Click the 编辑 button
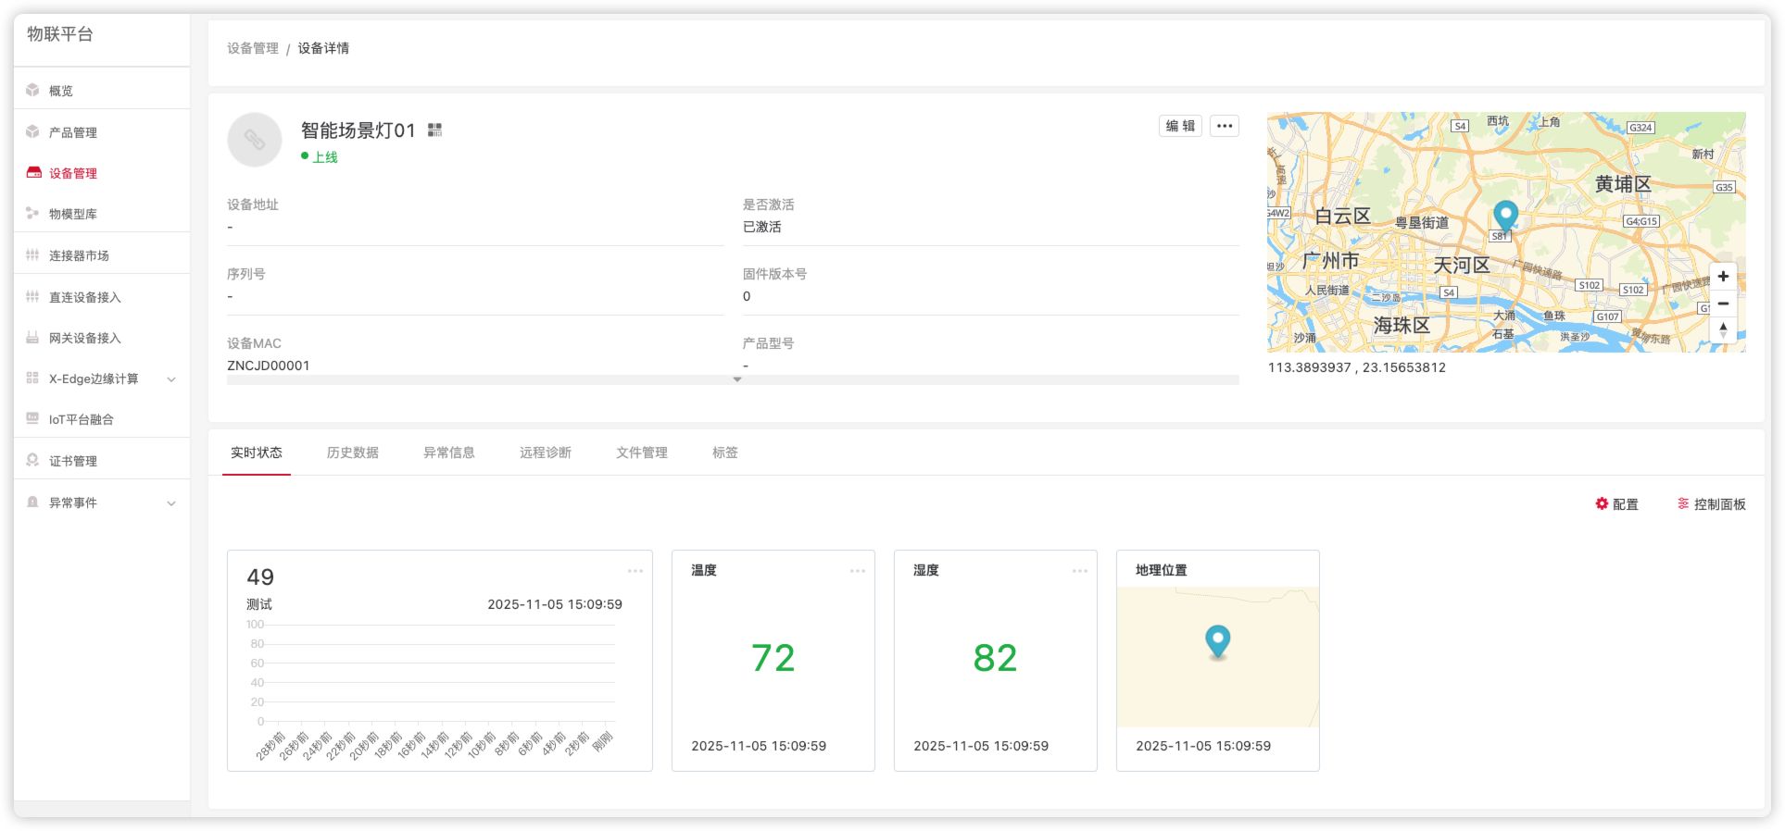Viewport: 1785px width, 831px height. click(x=1180, y=126)
